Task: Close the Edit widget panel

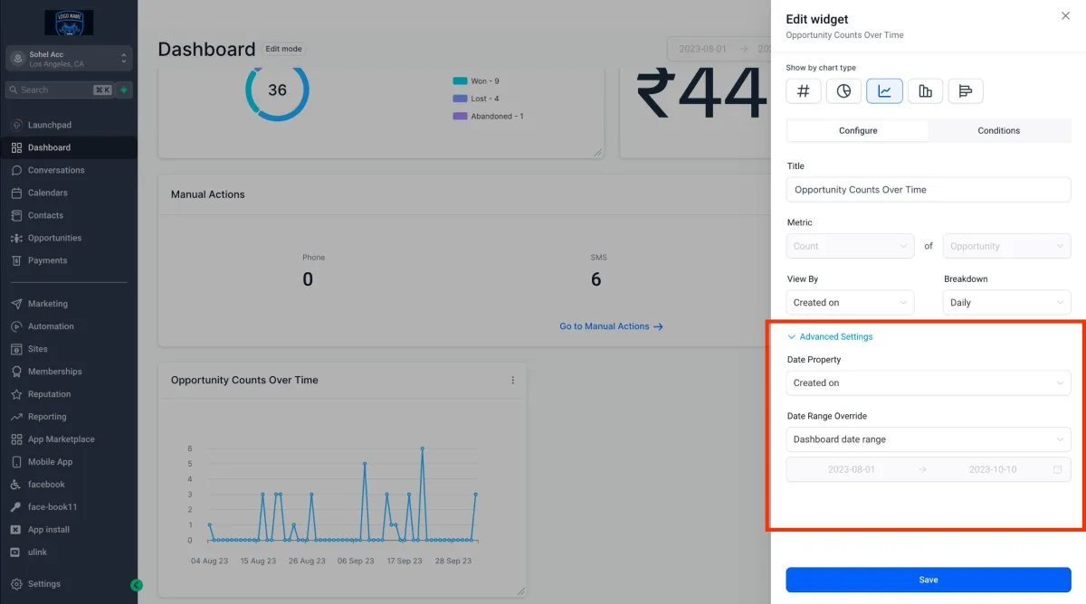Action: [1064, 16]
